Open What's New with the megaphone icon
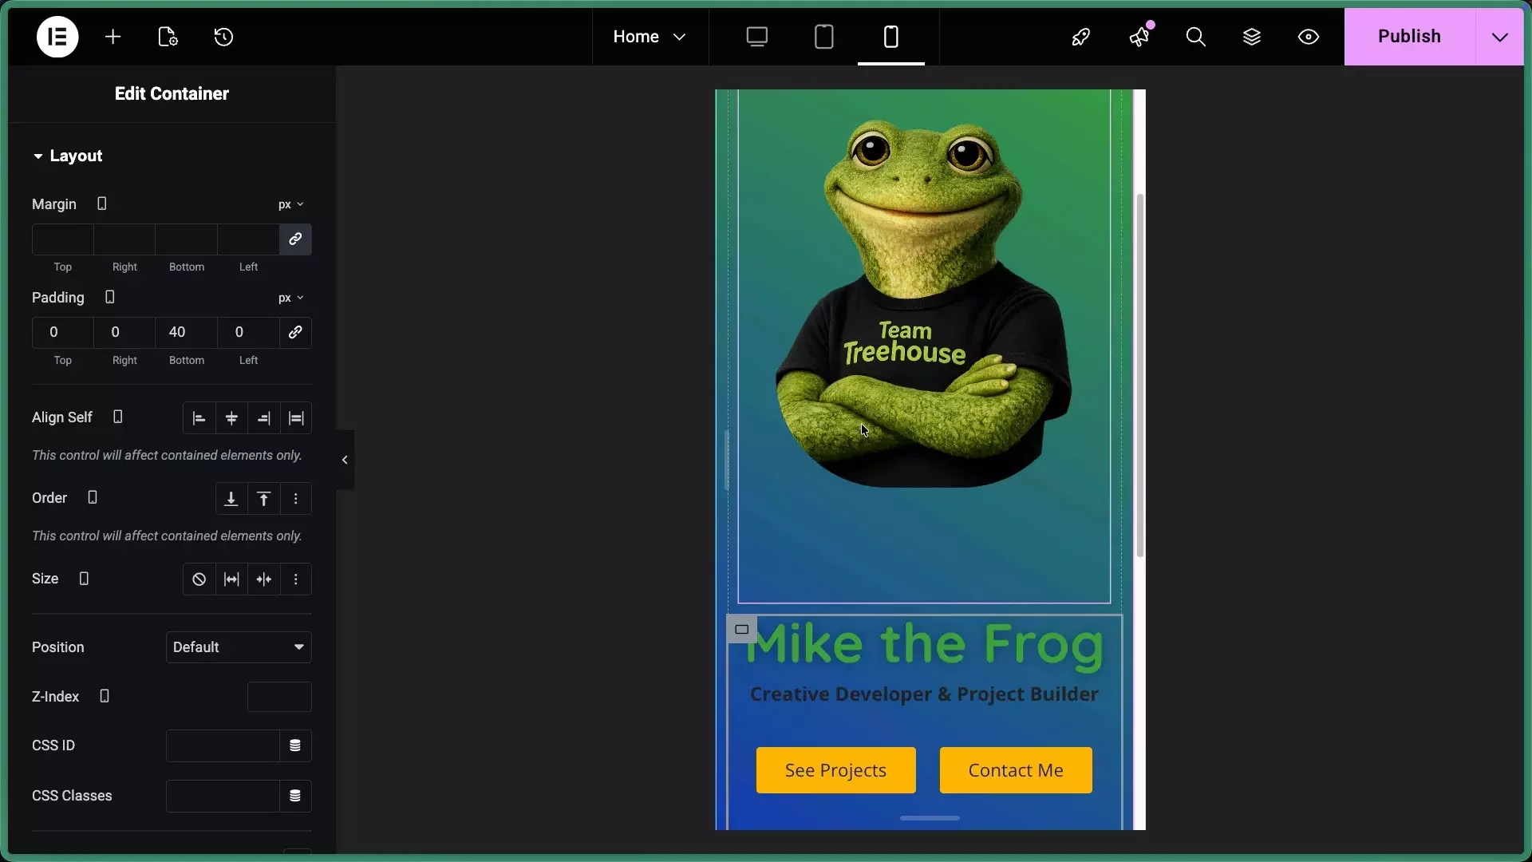Image resolution: width=1532 pixels, height=862 pixels. (x=1139, y=37)
